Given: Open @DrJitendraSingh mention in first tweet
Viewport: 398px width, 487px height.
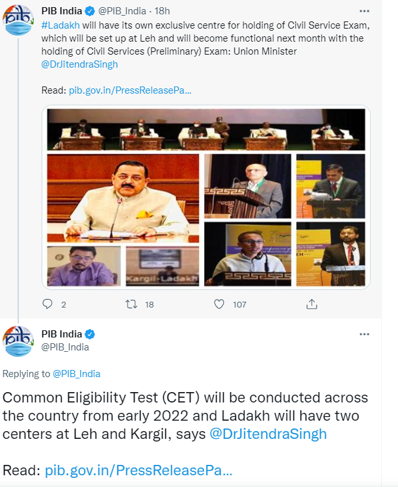Looking at the screenshot, I should (79, 64).
